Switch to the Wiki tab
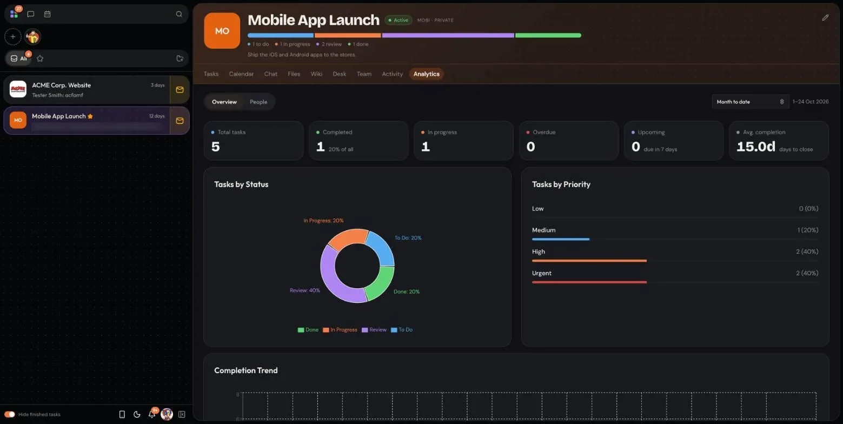Screen dimensions: 843x424 [316, 74]
